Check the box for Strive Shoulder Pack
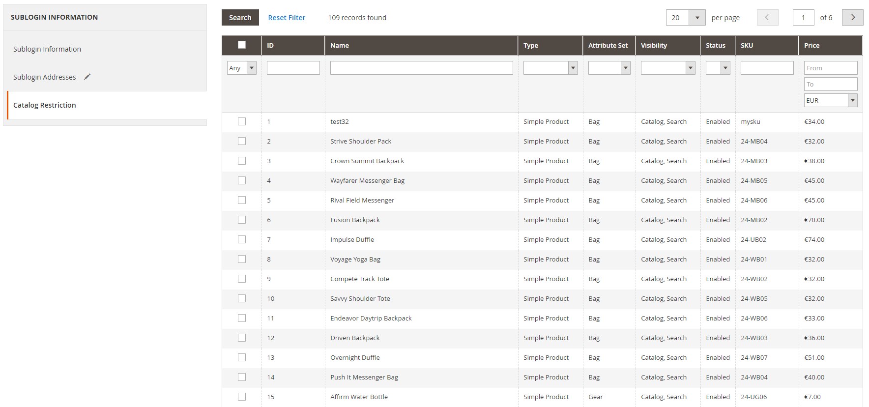Screen dimensions: 869x407 (242, 141)
